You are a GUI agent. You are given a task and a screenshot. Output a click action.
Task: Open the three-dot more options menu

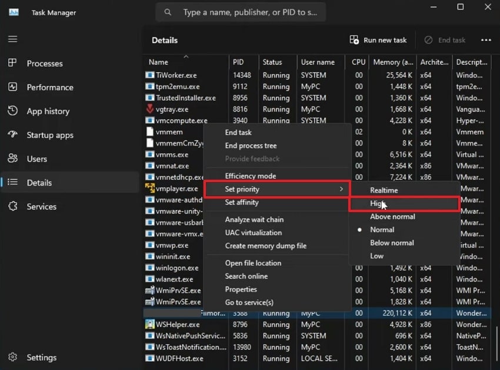click(x=486, y=40)
